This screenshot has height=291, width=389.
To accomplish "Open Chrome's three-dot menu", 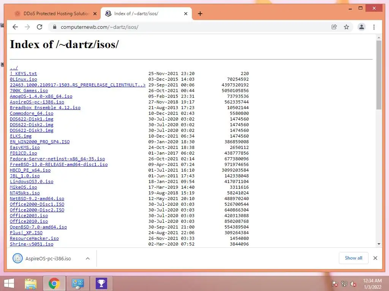I will click(374, 27).
